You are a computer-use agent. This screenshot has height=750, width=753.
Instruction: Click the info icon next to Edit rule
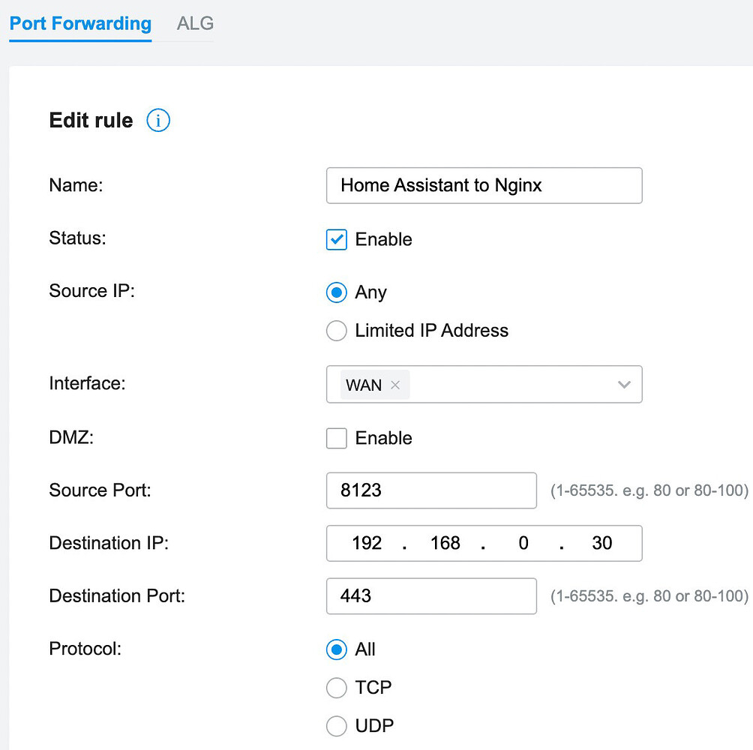157,120
